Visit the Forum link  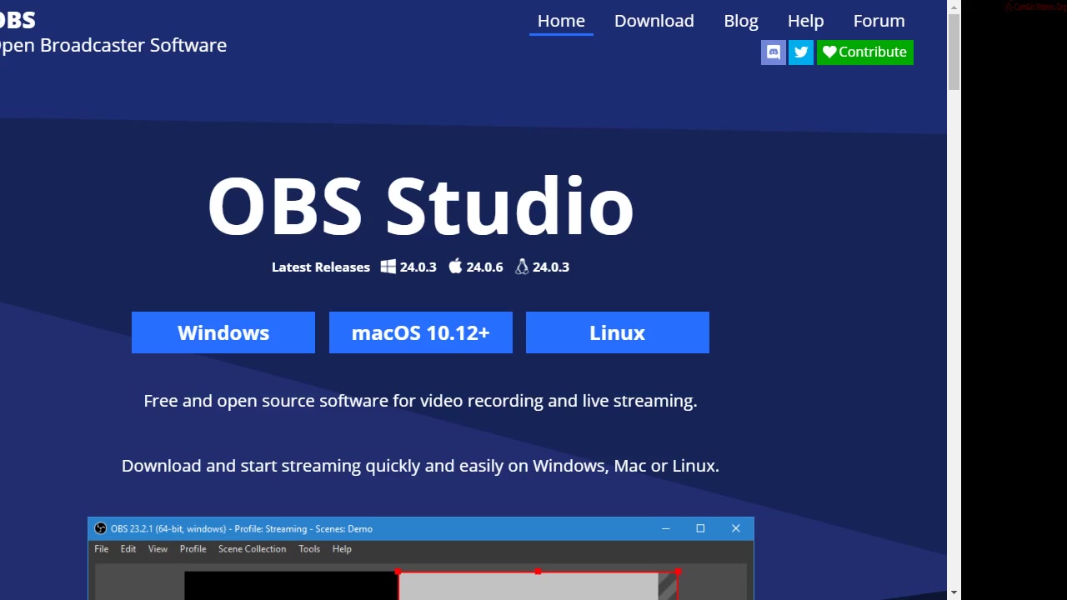coord(879,21)
